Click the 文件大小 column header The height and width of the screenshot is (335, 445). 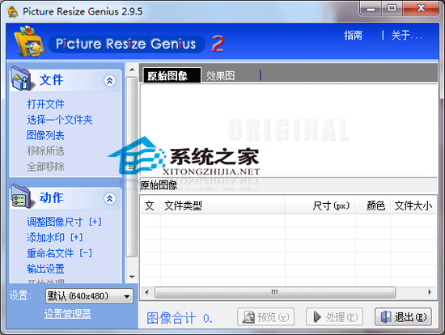click(413, 206)
